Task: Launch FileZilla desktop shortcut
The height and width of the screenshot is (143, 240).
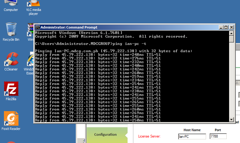Action: (11, 91)
